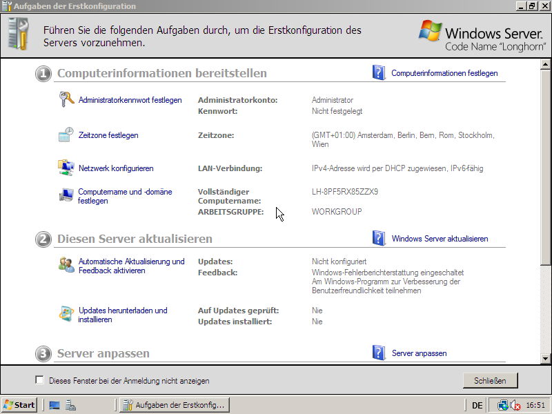Open the 'Administratorkennwort festlegen' link

pos(130,100)
